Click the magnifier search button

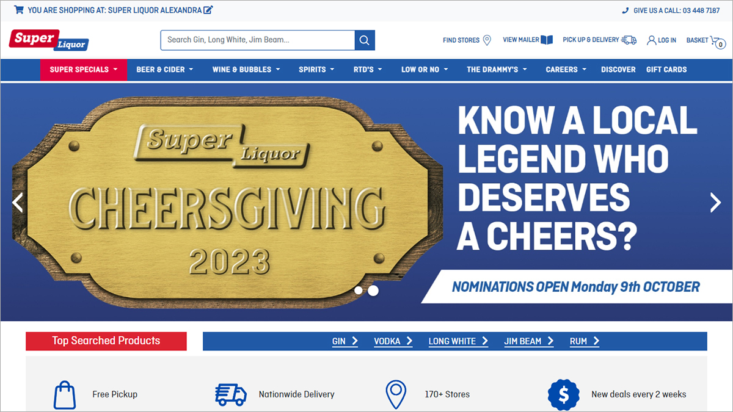(365, 40)
